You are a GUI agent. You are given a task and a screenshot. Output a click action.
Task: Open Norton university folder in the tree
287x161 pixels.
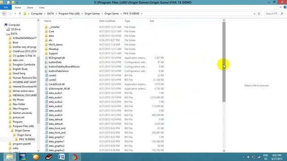pyautogui.click(x=22, y=113)
